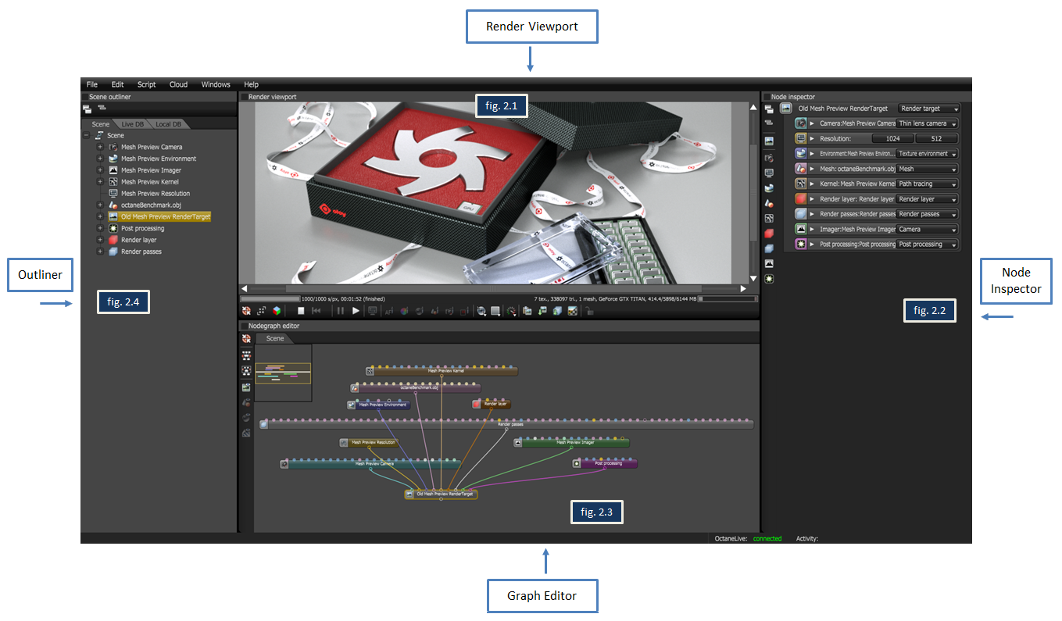
Task: Collapse the Scene root in the outliner
Action: pyautogui.click(x=85, y=135)
